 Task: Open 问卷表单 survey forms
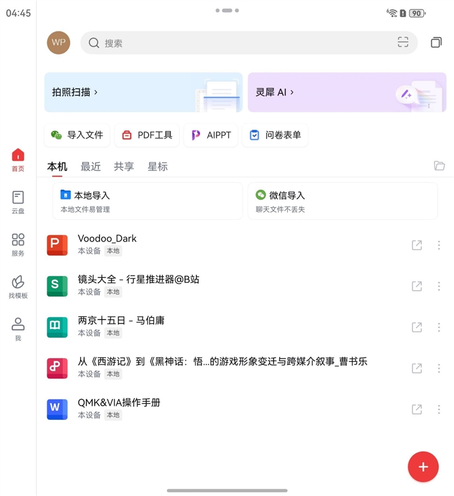coord(275,135)
